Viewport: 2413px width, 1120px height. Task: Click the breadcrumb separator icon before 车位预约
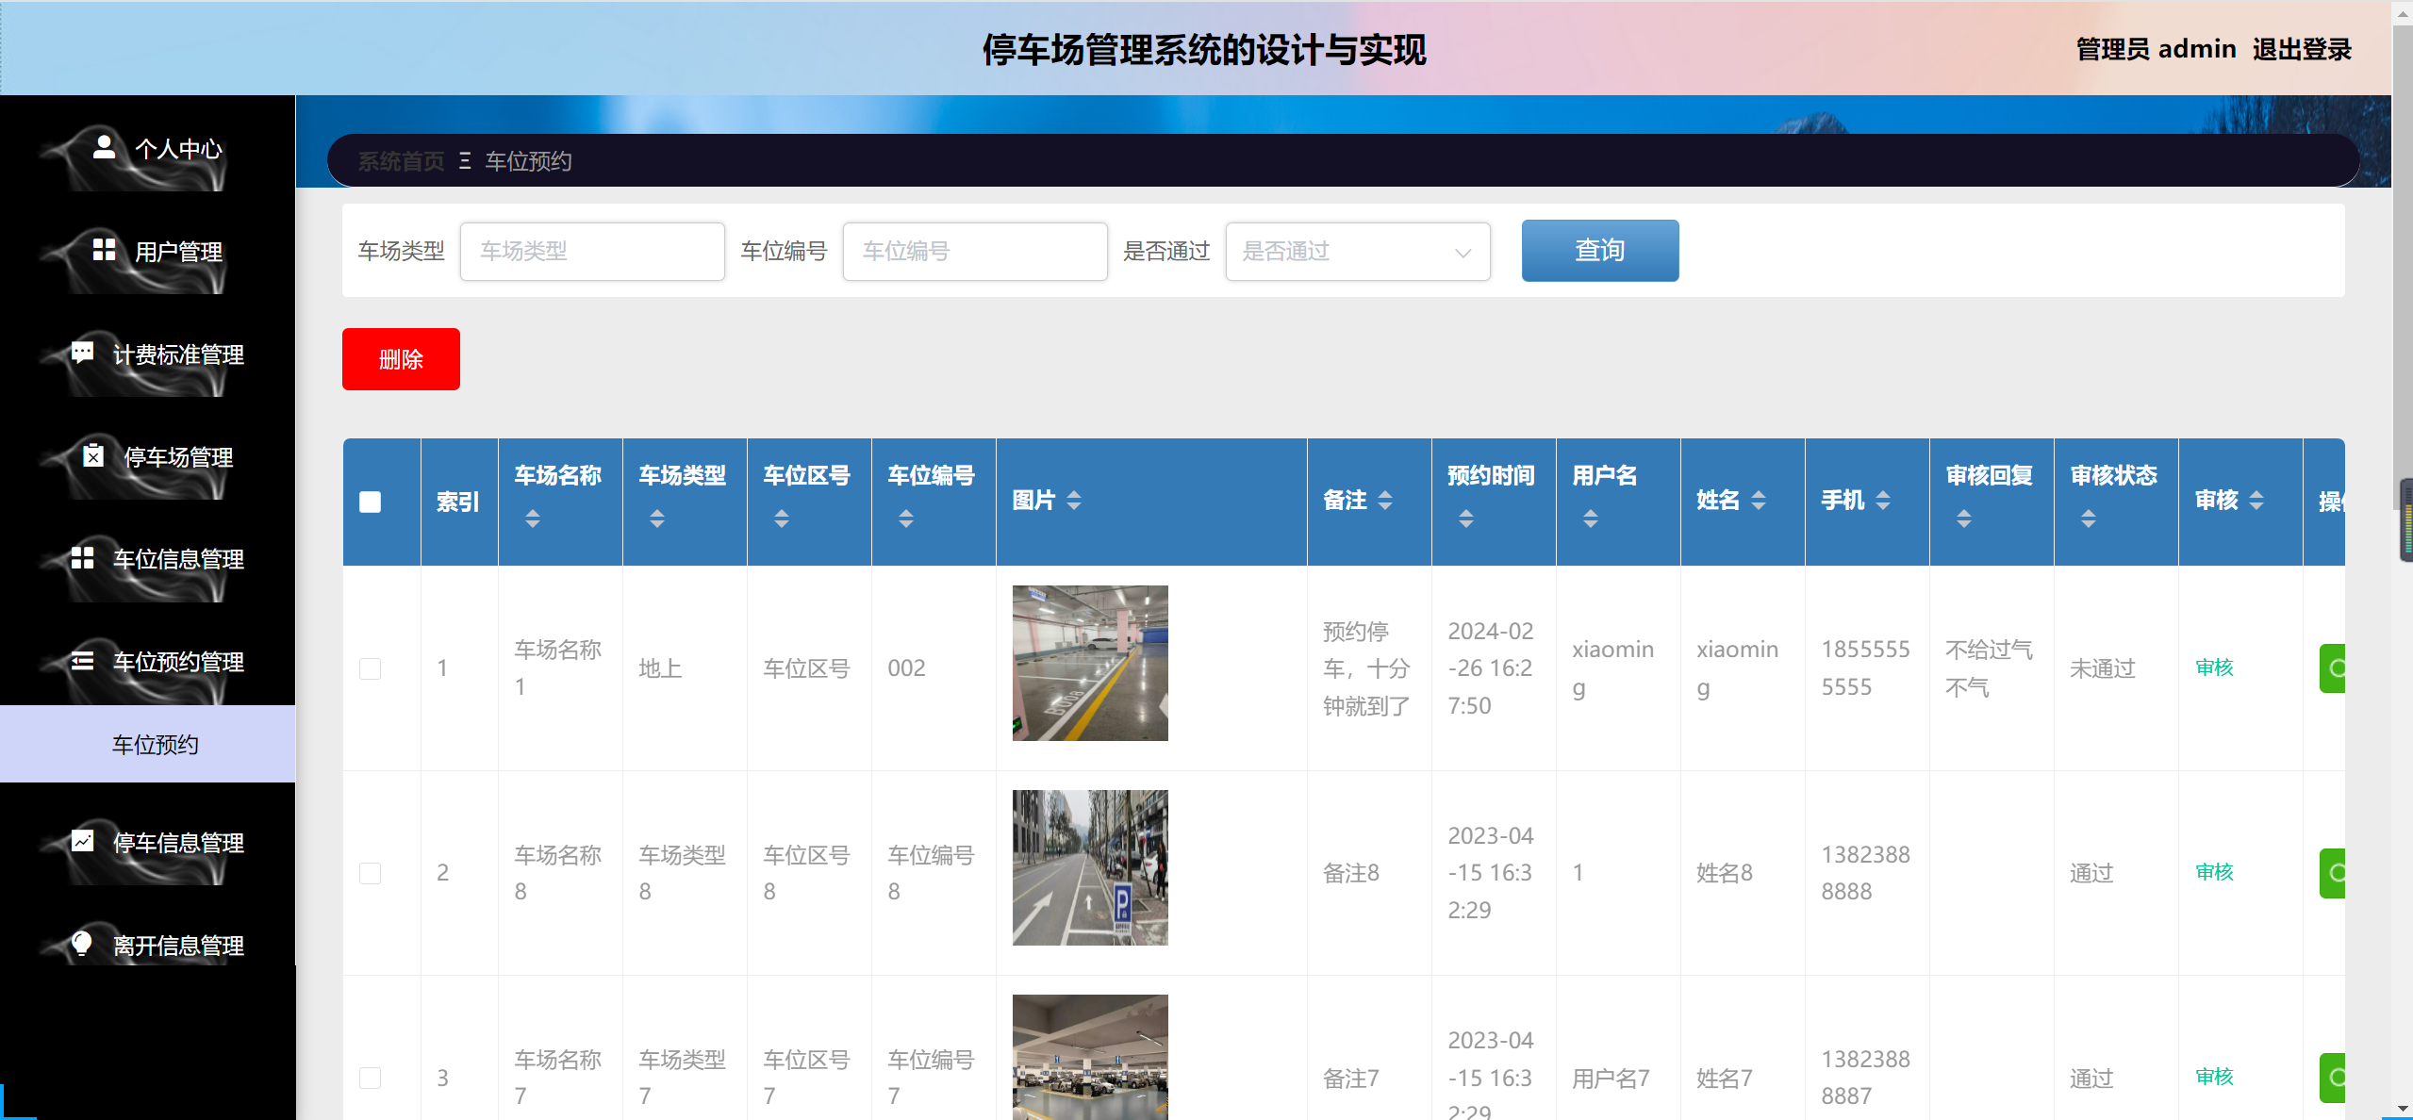(465, 161)
